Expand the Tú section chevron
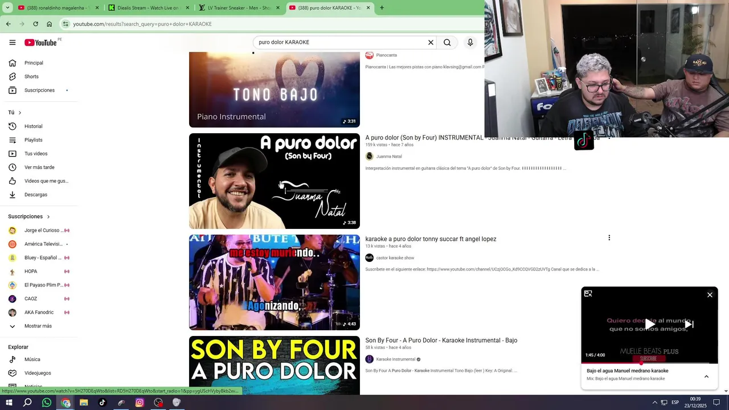The height and width of the screenshot is (410, 729). pos(20,113)
